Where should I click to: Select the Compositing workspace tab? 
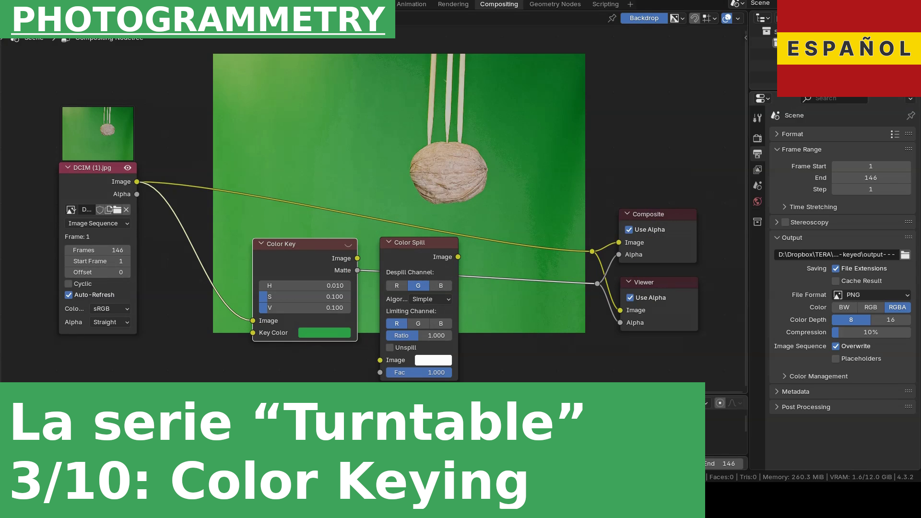pyautogui.click(x=499, y=4)
